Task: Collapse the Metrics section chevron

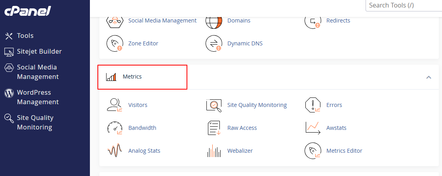Action: [x=429, y=77]
